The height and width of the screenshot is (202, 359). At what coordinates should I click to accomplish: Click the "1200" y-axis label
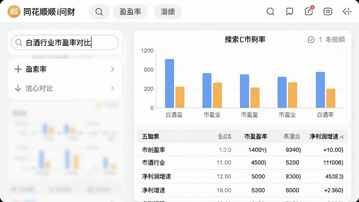pyautogui.click(x=147, y=50)
